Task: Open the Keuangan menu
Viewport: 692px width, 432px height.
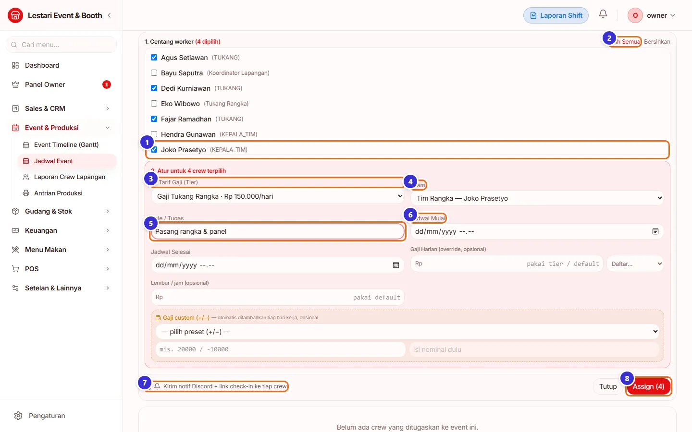Action: point(61,230)
